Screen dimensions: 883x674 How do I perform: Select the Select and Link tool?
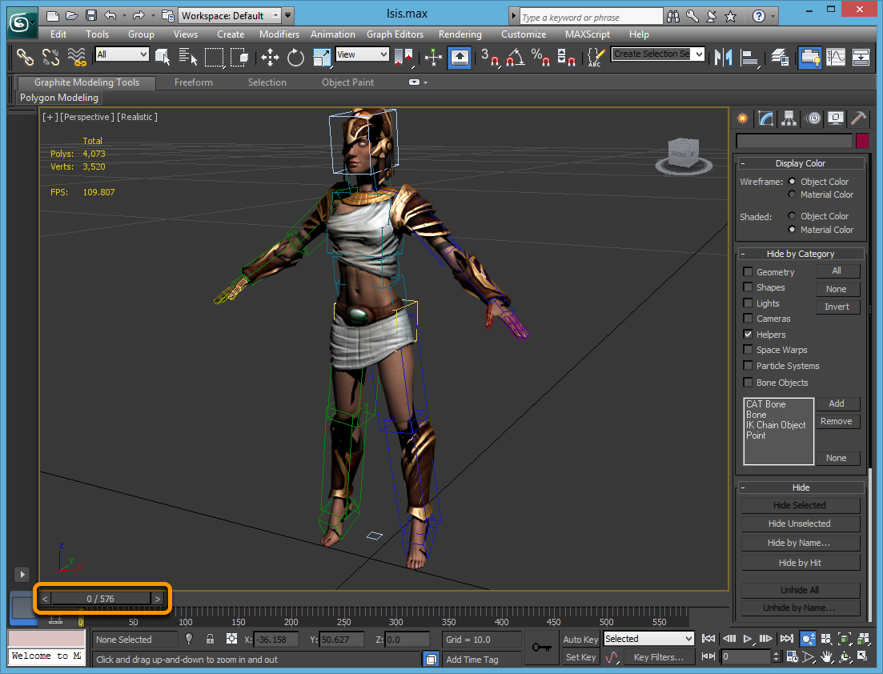tap(25, 57)
